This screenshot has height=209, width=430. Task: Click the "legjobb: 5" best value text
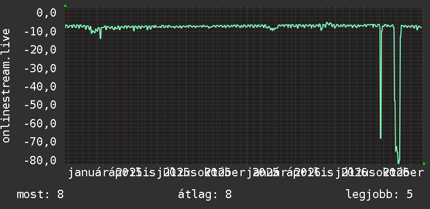(379, 194)
